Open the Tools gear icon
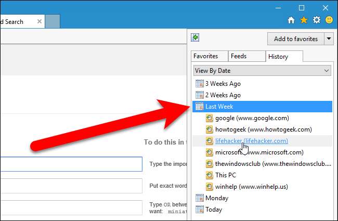The height and width of the screenshot is (221, 338). pos(317,20)
